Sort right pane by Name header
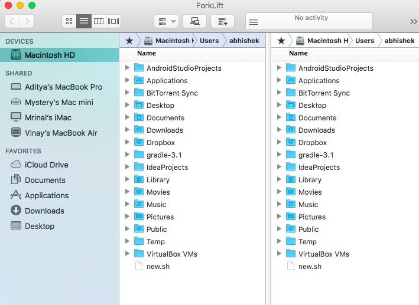Screen dimensions: 419x305 click(298, 53)
